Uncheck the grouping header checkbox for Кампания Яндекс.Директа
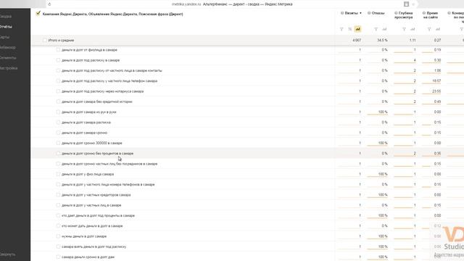This screenshot has height=261, width=464. pos(38,13)
